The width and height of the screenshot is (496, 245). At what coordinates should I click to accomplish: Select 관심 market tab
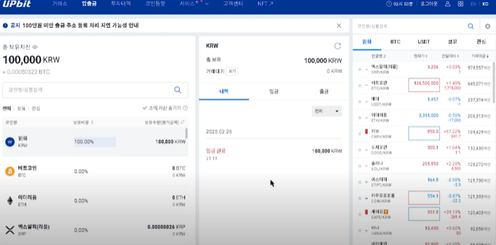tap(481, 41)
